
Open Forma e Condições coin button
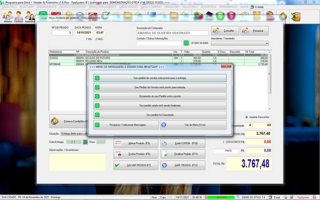pyautogui.click(x=68, y=121)
